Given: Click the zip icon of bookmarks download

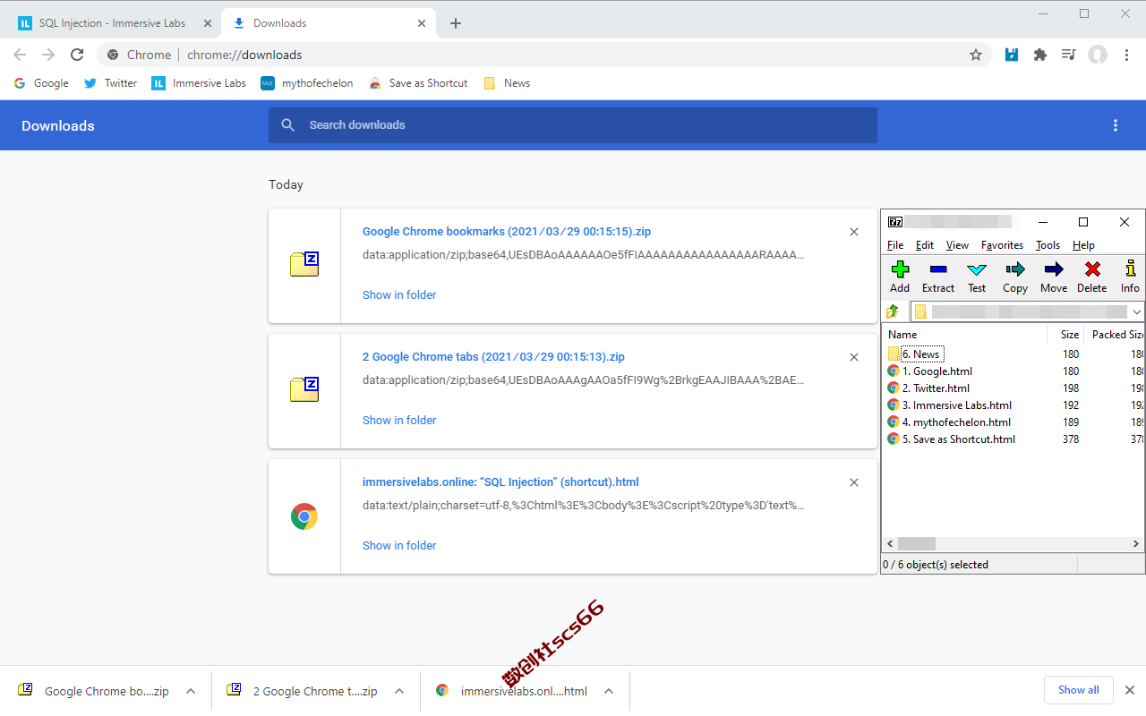Looking at the screenshot, I should (x=304, y=264).
